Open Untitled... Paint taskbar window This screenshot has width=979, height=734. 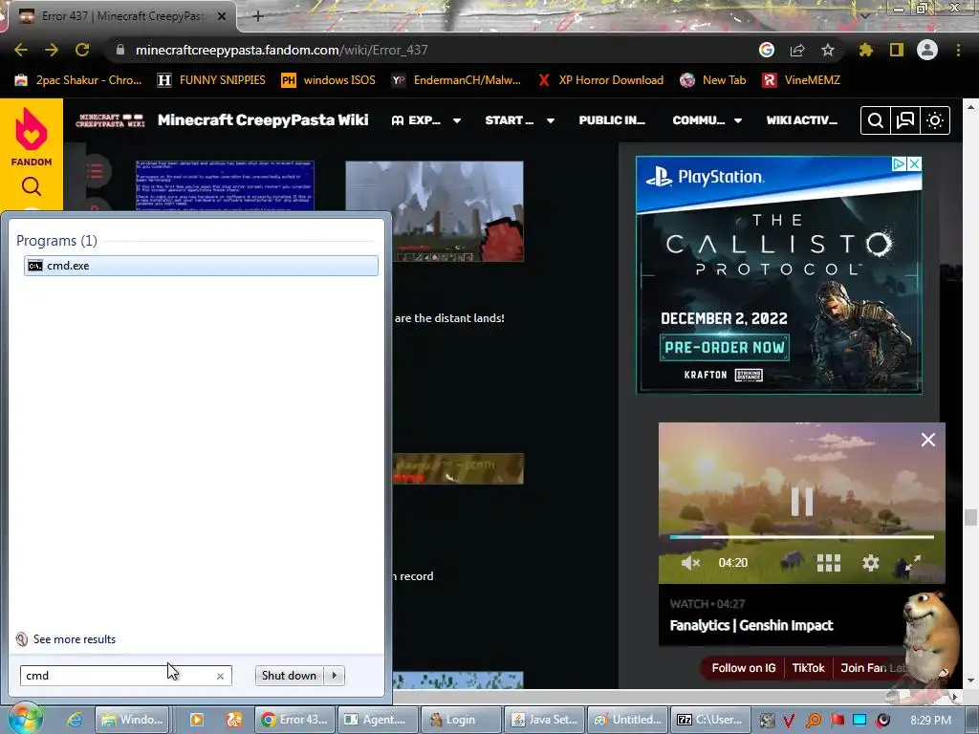tap(628, 720)
